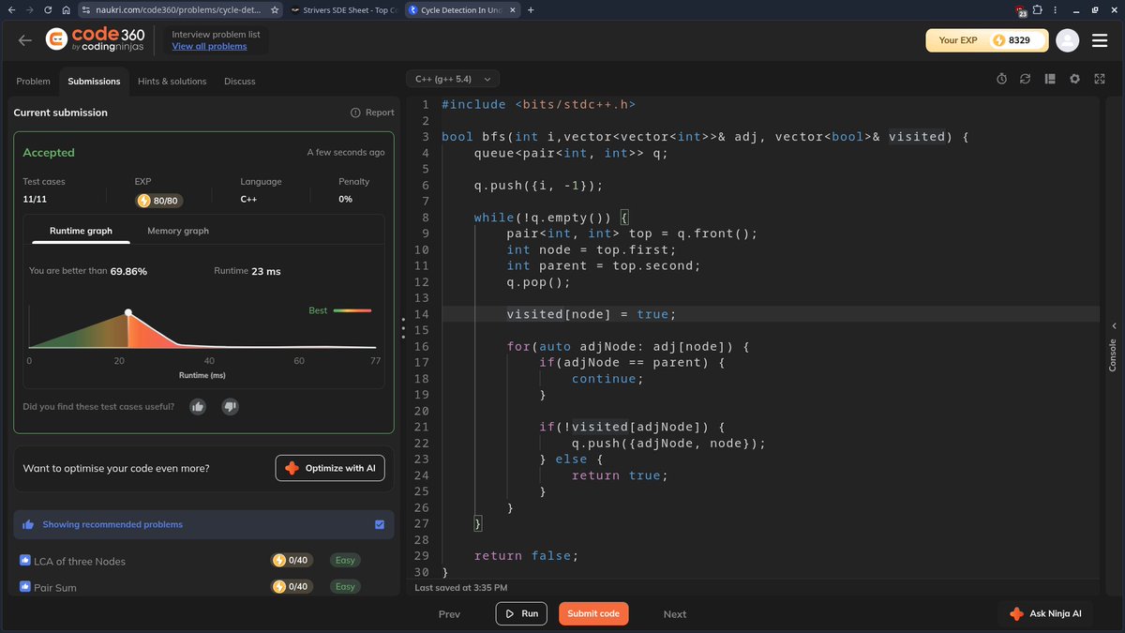Click the Pair Sum thumbs icon

click(25, 586)
